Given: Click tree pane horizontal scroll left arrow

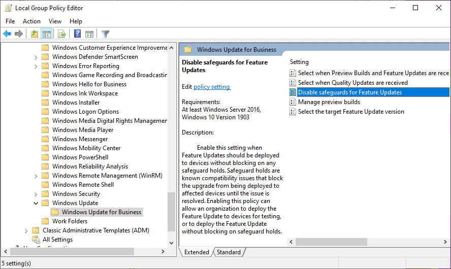Looking at the screenshot, I should point(6,251).
